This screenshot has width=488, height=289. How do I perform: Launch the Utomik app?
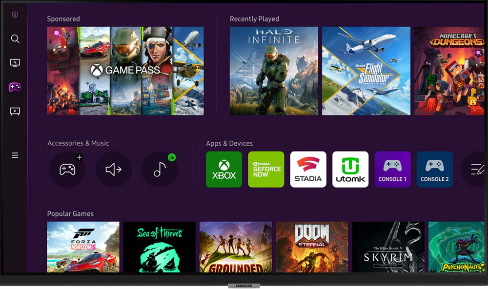pos(350,170)
